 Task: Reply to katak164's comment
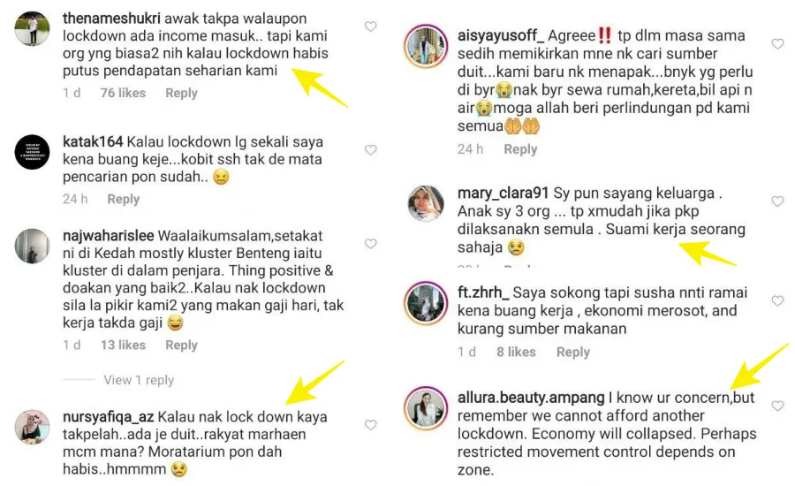click(x=123, y=199)
